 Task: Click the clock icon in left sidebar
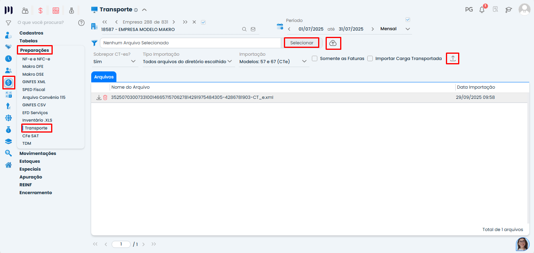(8, 59)
